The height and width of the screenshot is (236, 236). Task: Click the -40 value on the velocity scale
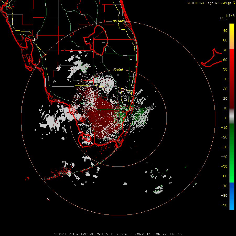tap(224, 157)
